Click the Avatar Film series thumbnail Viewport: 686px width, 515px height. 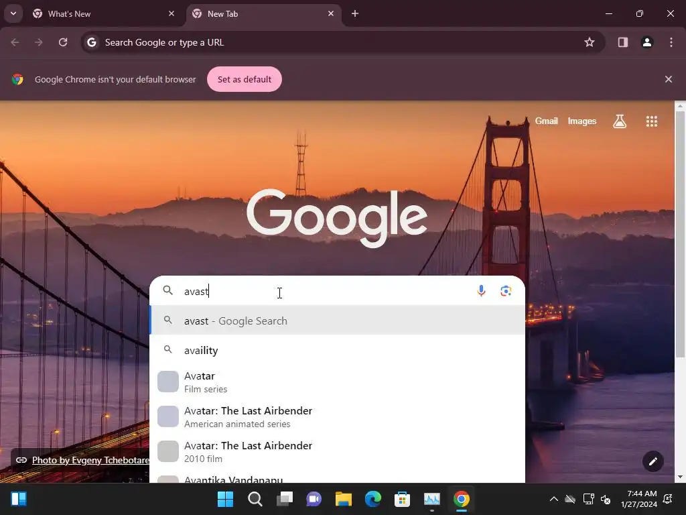pos(168,382)
